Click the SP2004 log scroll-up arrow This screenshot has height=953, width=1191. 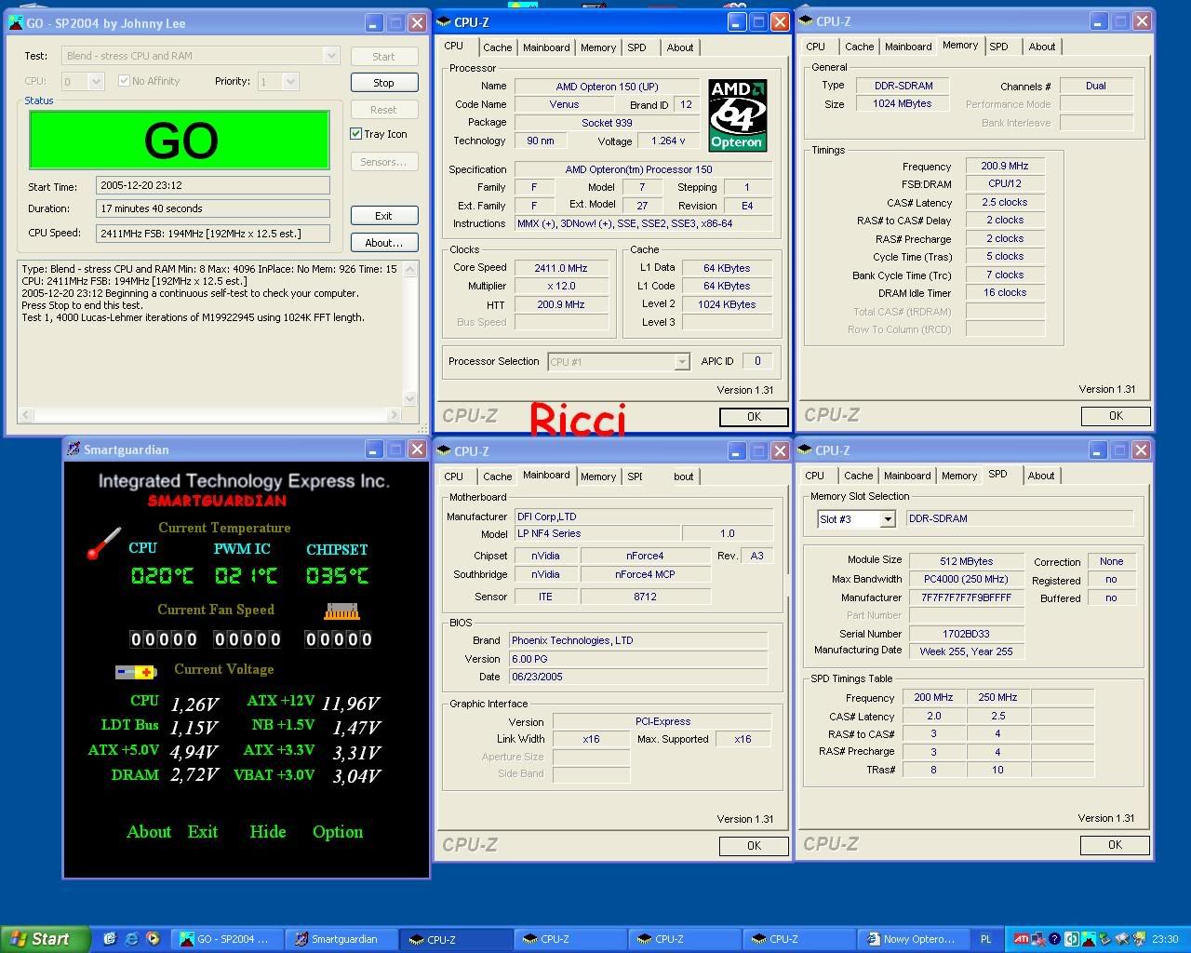coord(410,270)
